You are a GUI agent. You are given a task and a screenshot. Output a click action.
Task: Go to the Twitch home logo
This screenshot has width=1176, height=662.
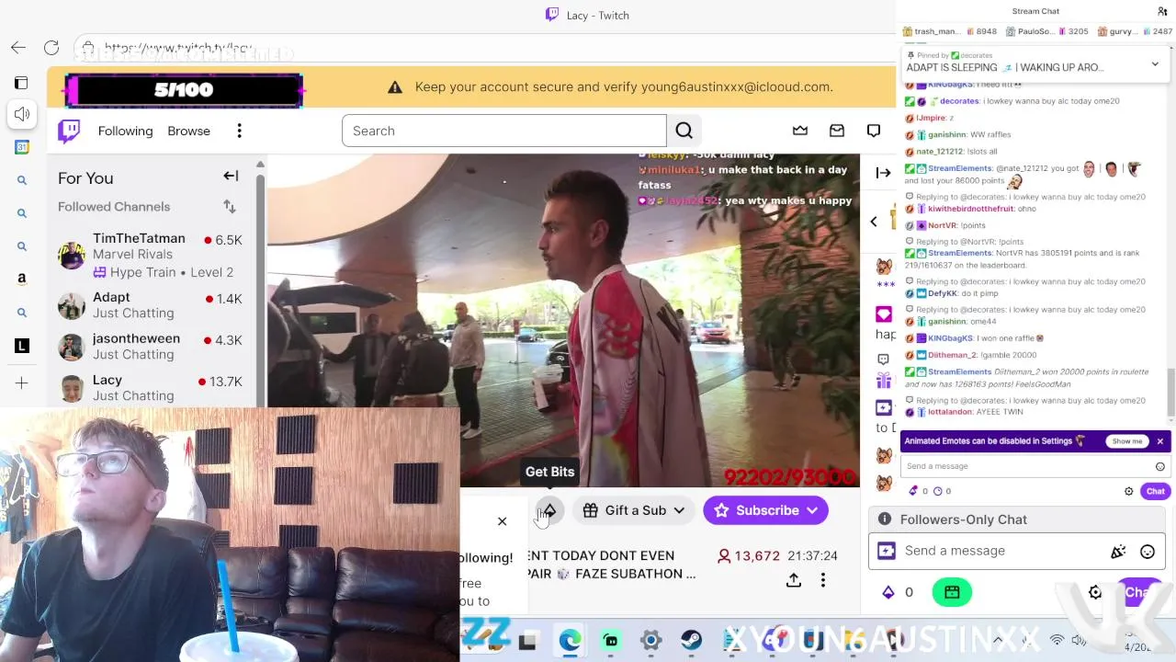pyautogui.click(x=69, y=131)
